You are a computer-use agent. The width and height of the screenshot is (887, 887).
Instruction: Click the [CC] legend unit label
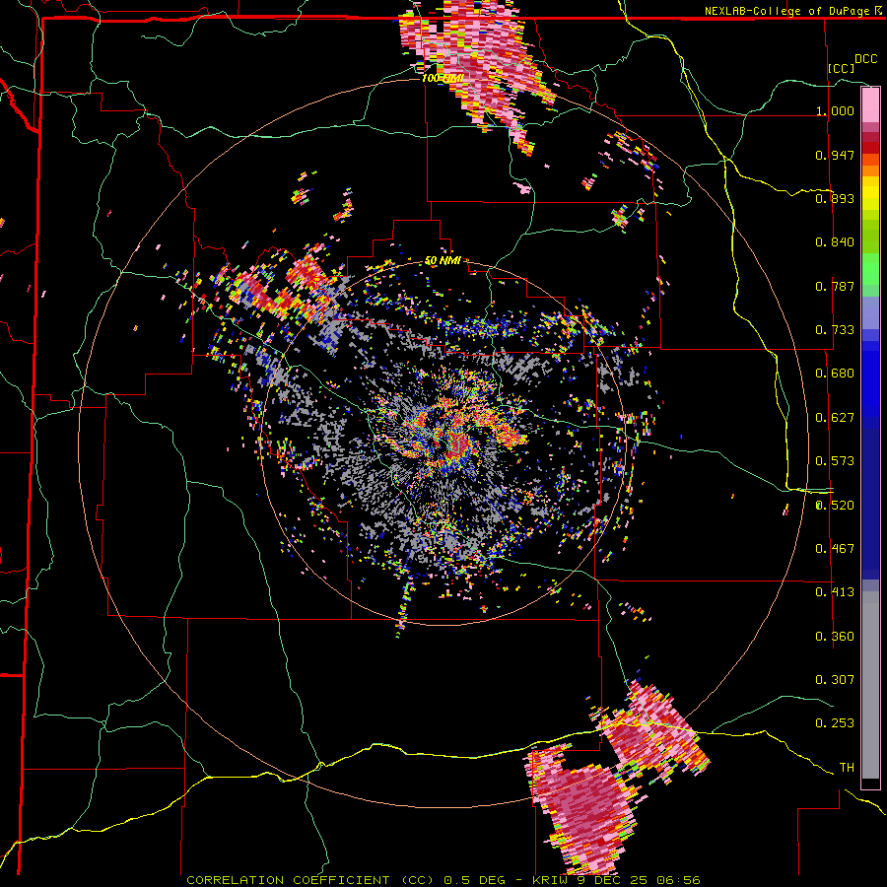pyautogui.click(x=842, y=68)
